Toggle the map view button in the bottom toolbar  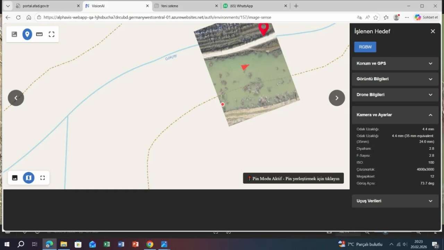[x=28, y=178]
